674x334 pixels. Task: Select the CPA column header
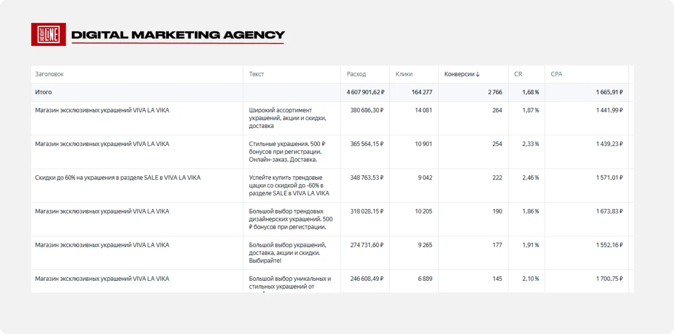556,74
